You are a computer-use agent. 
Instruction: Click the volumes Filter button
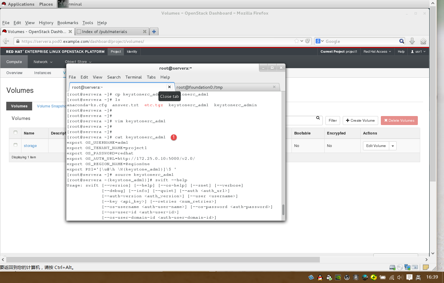click(x=333, y=121)
